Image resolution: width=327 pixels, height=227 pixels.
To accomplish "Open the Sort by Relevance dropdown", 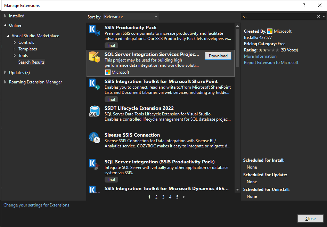I will coord(131,17).
